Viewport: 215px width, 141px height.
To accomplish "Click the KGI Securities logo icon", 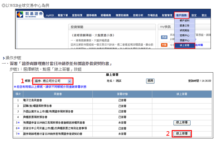I will coord(20,15).
